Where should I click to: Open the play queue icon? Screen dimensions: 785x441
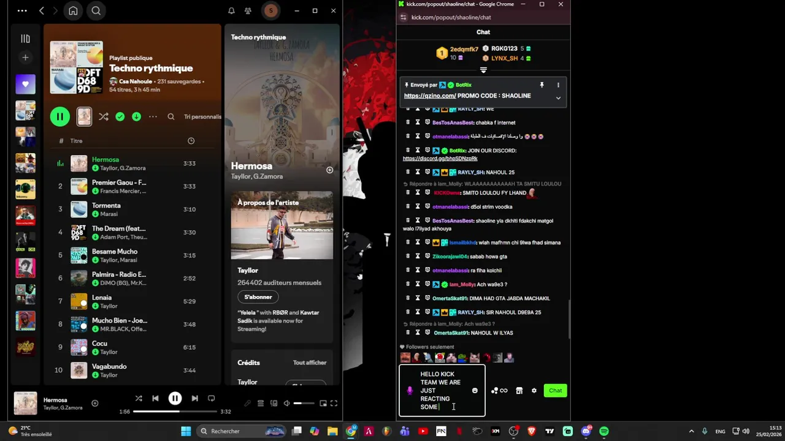[261, 403]
